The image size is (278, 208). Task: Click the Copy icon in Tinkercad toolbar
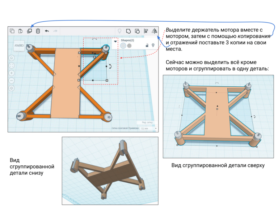point(12,31)
